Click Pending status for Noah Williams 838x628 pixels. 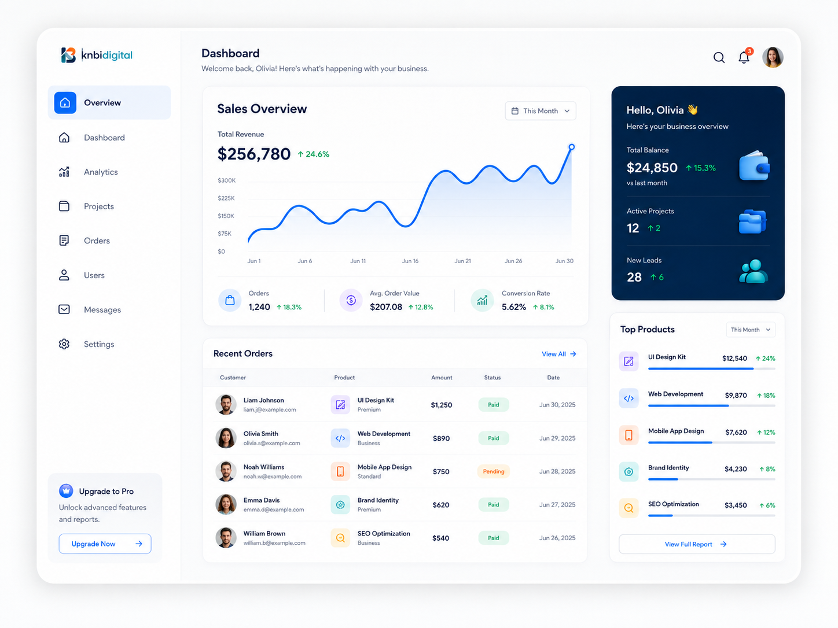[x=494, y=471]
